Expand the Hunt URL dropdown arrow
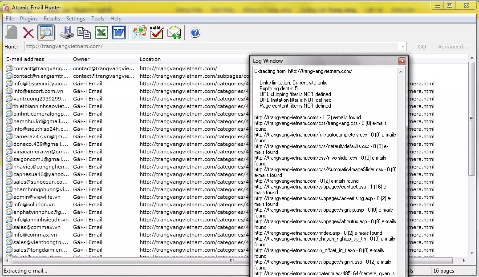This screenshot has width=479, height=277. pos(403,47)
